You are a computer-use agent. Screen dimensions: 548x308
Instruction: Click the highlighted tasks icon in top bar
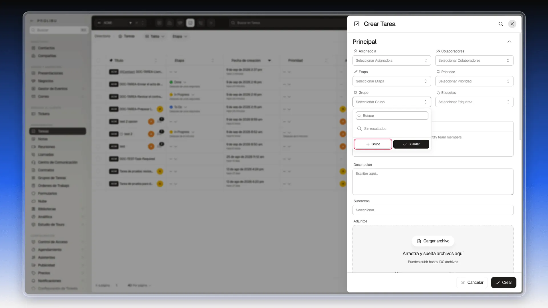tap(190, 23)
